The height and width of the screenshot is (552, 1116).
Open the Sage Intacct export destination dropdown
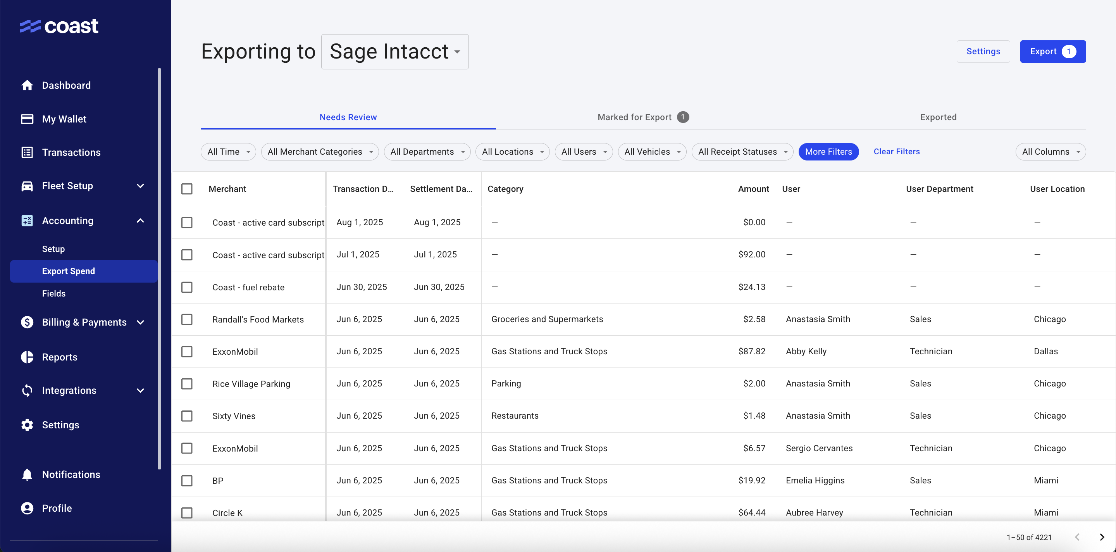point(394,52)
